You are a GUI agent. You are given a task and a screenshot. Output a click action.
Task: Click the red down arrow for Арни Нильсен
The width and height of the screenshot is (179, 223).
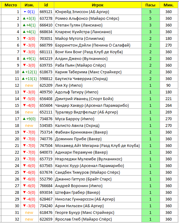pyautogui.click(x=24, y=206)
